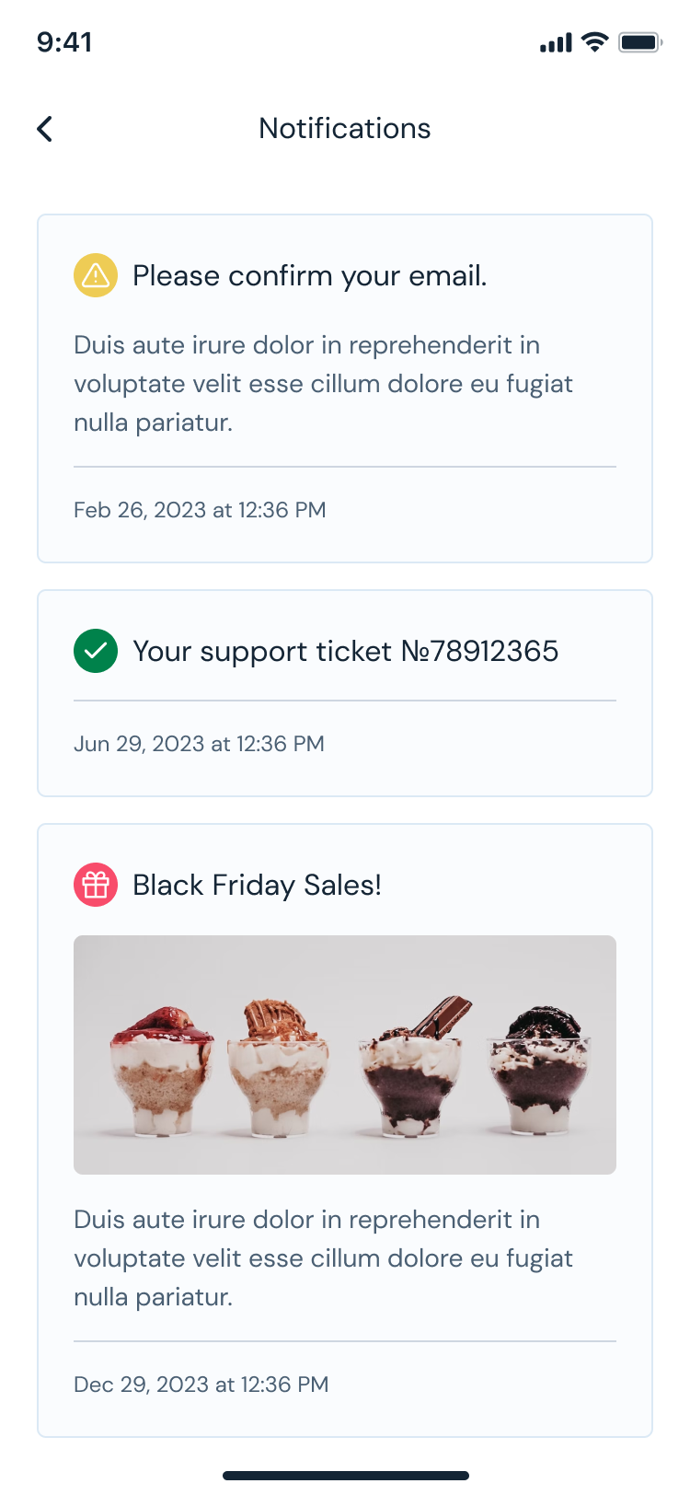
Task: Open the desserts promo image
Action: [345, 1054]
